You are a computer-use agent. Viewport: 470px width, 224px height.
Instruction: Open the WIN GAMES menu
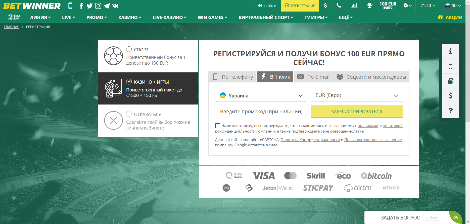(213, 17)
